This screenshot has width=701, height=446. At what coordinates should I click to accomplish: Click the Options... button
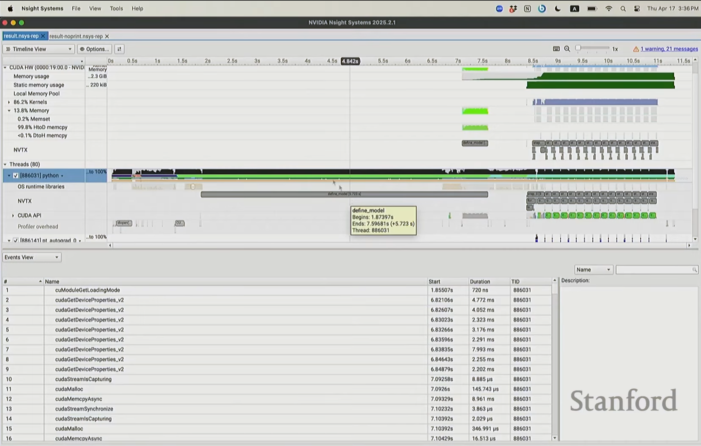(95, 49)
